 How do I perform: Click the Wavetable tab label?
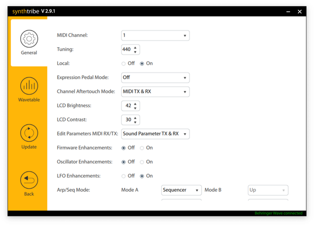29,100
